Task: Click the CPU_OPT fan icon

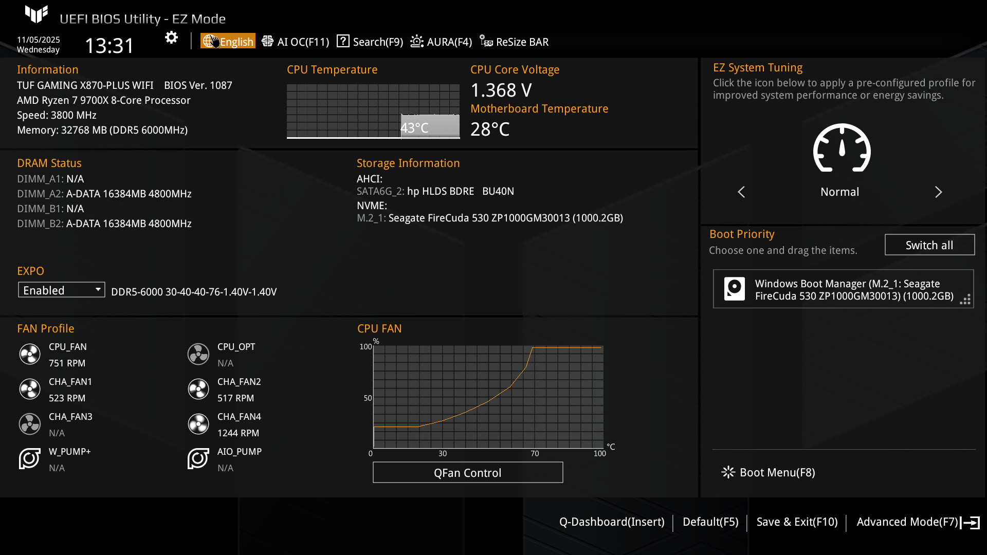Action: coord(198,355)
